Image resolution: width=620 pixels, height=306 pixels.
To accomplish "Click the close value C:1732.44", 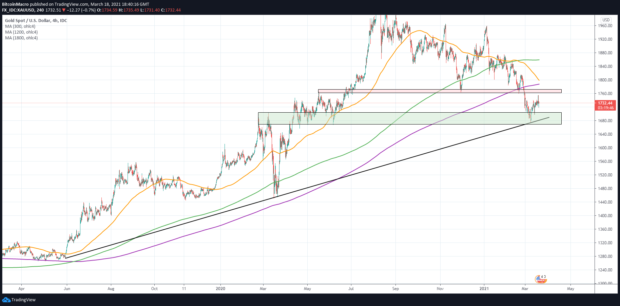I will pyautogui.click(x=171, y=10).
